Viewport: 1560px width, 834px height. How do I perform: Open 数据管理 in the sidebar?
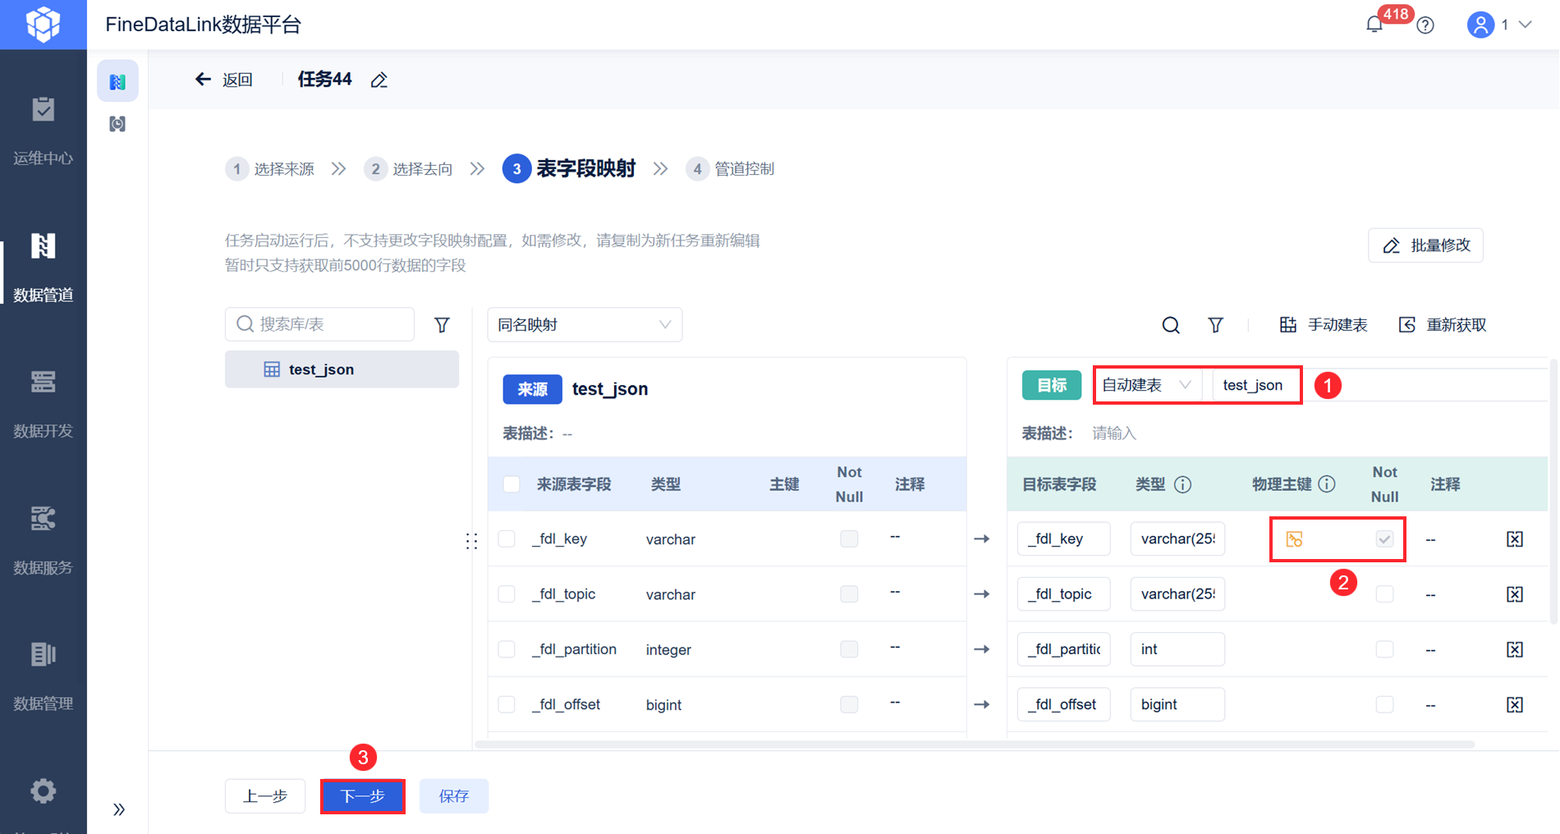point(44,676)
